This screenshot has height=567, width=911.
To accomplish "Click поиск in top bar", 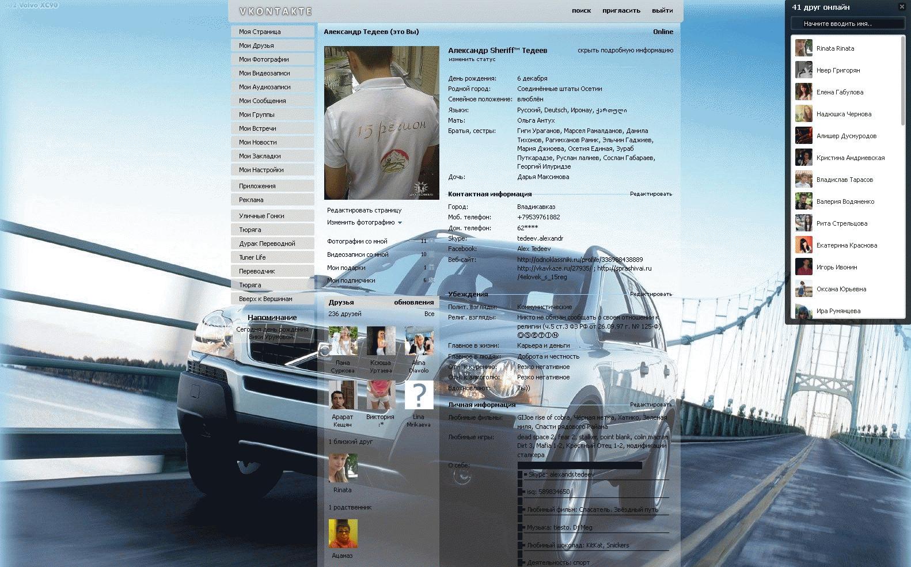I will (581, 10).
